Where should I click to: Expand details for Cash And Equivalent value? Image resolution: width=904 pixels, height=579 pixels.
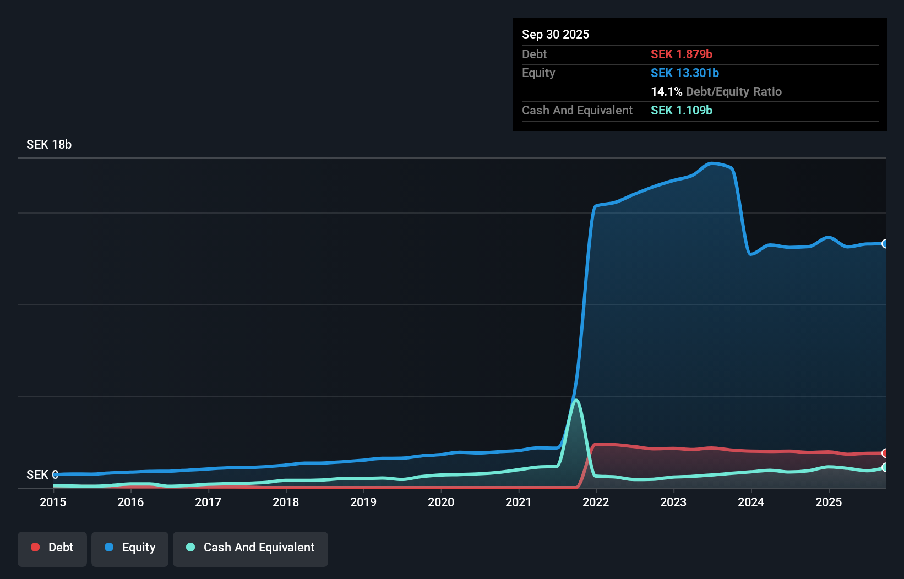[x=681, y=110]
